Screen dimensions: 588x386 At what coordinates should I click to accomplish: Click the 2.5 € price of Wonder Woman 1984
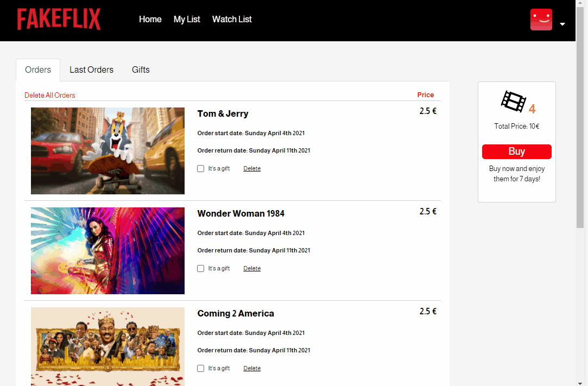tap(428, 212)
